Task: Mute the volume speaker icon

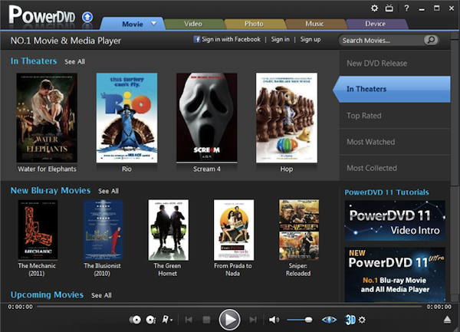Action: coord(274,320)
